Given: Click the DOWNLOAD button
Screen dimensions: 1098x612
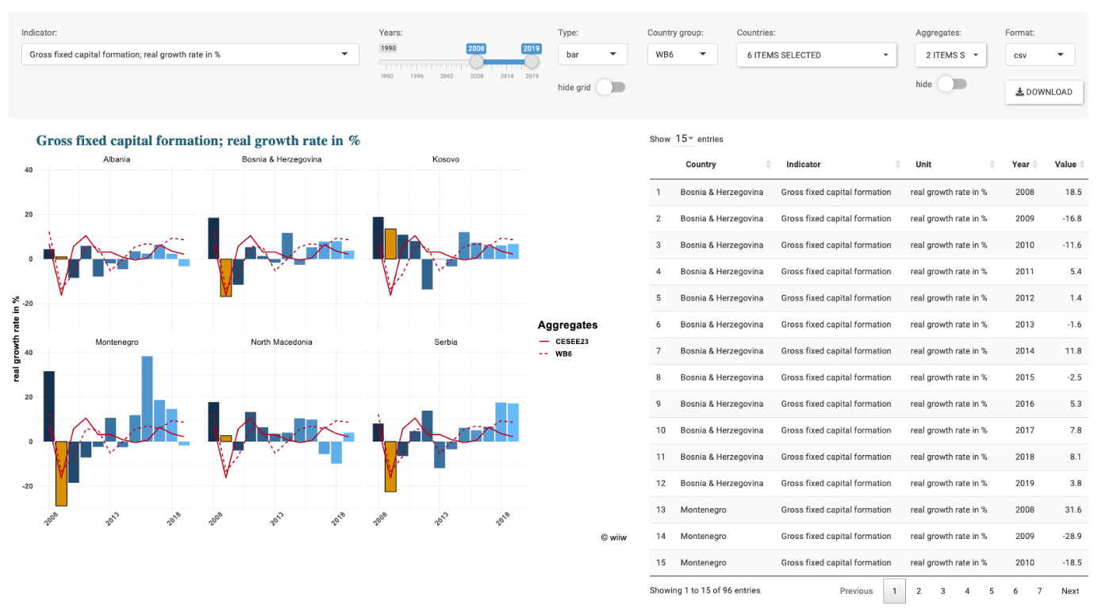Looking at the screenshot, I should (1043, 92).
